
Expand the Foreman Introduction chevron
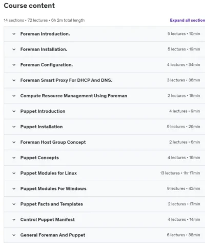pos(14,34)
